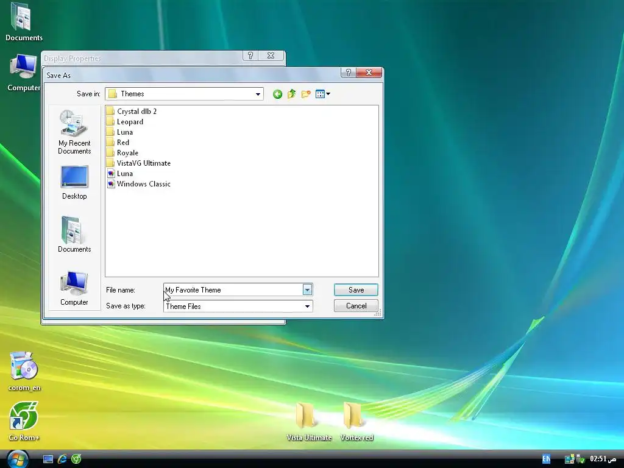This screenshot has width=624, height=468.
Task: Go up one folder level
Action: pos(292,94)
